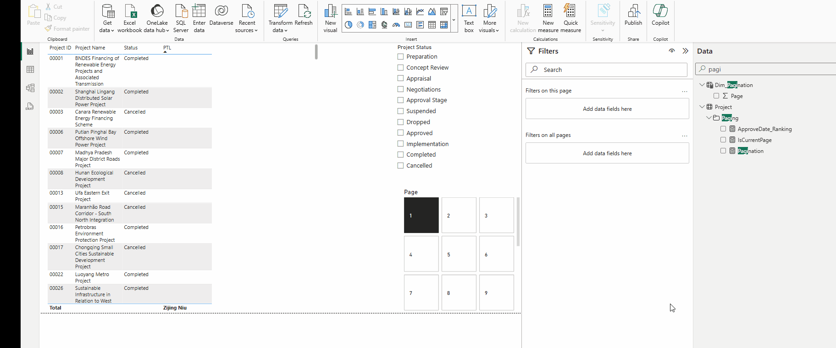The image size is (836, 348).
Task: Switch to Model view in sidebar
Action: [x=30, y=88]
